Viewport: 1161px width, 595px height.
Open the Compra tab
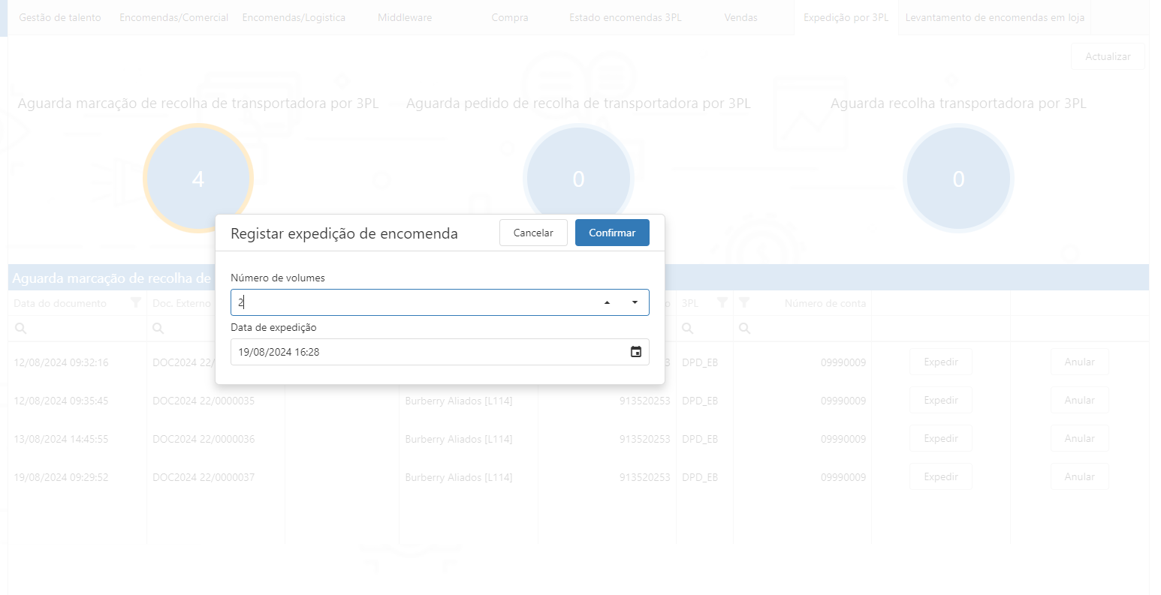510,17
